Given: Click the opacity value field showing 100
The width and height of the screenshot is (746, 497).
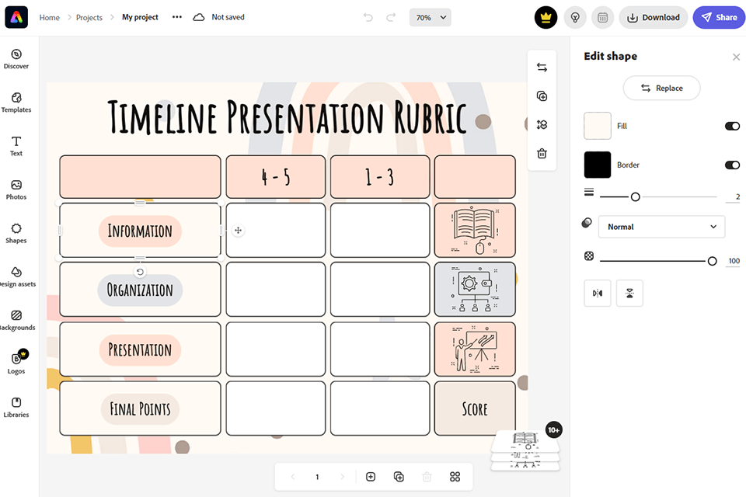Looking at the screenshot, I should pyautogui.click(x=733, y=261).
